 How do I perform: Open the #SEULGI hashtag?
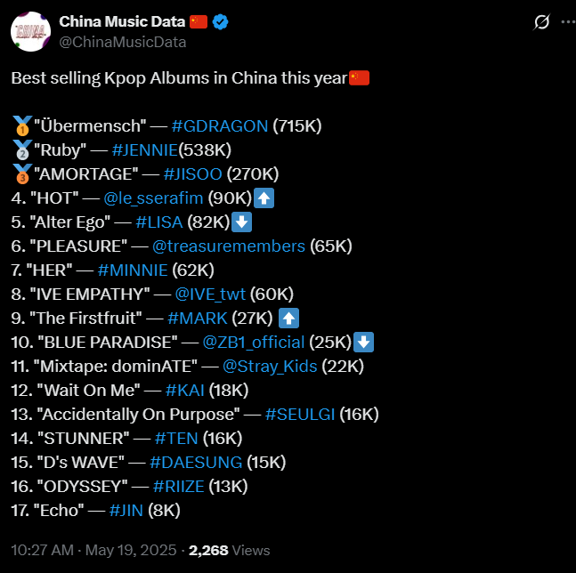(x=300, y=415)
